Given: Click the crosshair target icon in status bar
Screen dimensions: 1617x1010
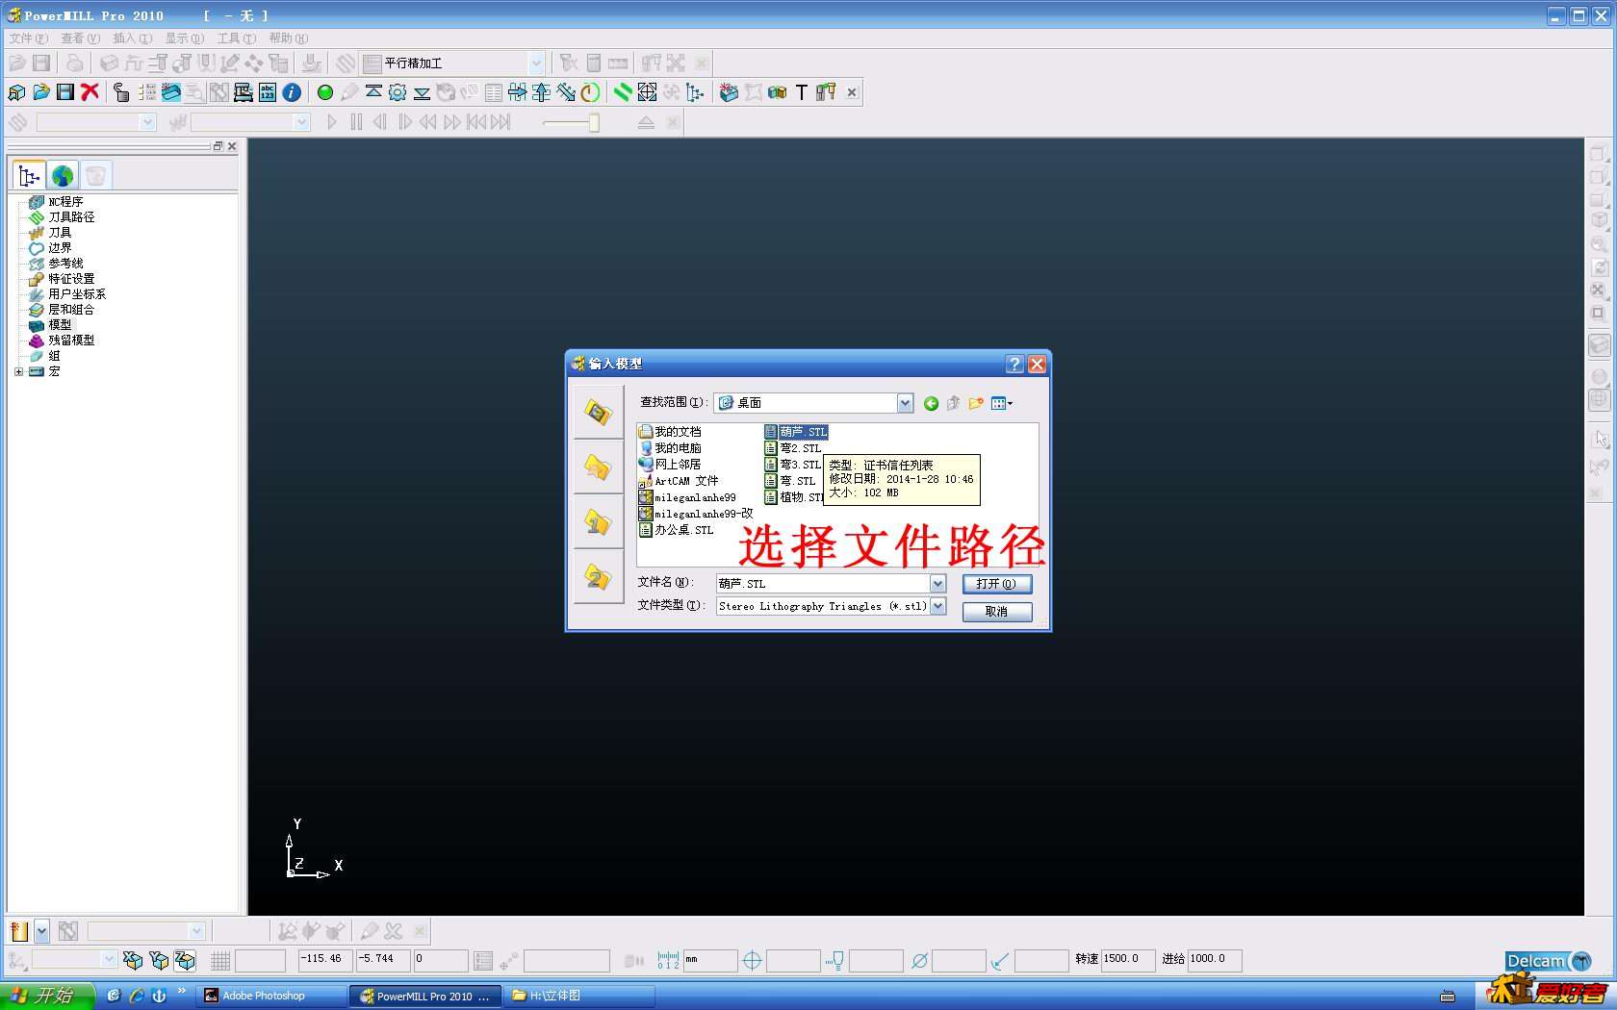Looking at the screenshot, I should [x=753, y=960].
